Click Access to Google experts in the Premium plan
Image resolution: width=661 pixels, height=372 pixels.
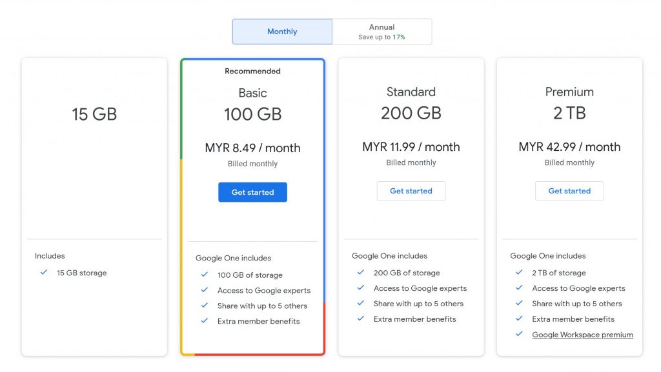pyautogui.click(x=578, y=288)
